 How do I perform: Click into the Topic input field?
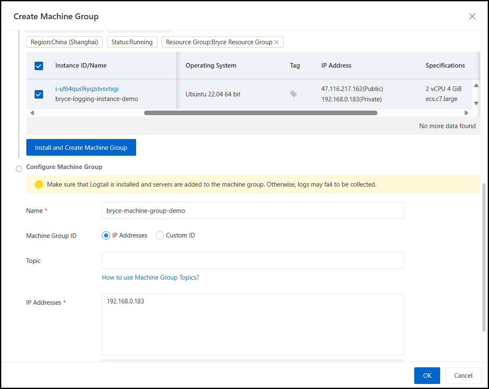253,260
